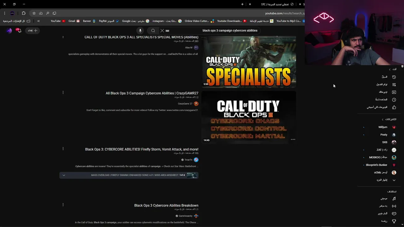Play the Cybercore Chaos Control Martial thumbnail
This screenshot has width=404, height=227.
pos(249,117)
